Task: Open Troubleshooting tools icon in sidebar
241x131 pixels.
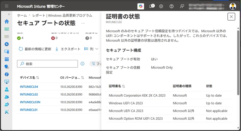Action: coord(7,112)
